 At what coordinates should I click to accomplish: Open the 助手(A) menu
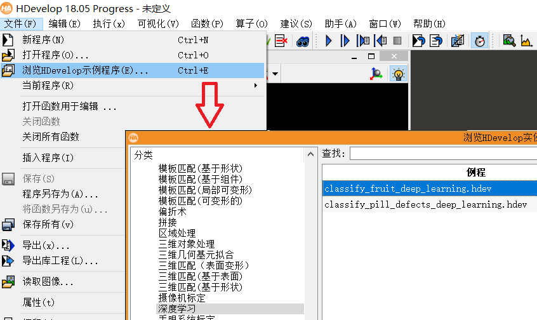pos(341,23)
